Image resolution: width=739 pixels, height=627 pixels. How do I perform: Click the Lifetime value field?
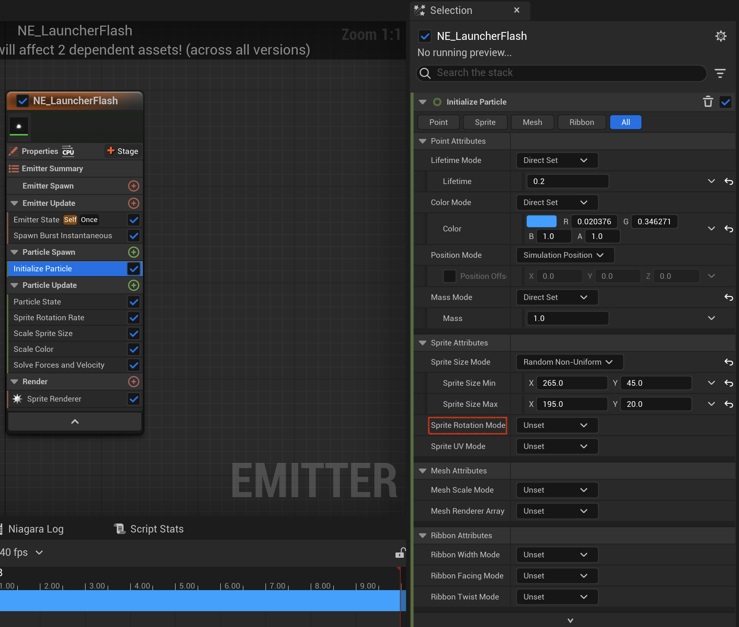click(568, 181)
